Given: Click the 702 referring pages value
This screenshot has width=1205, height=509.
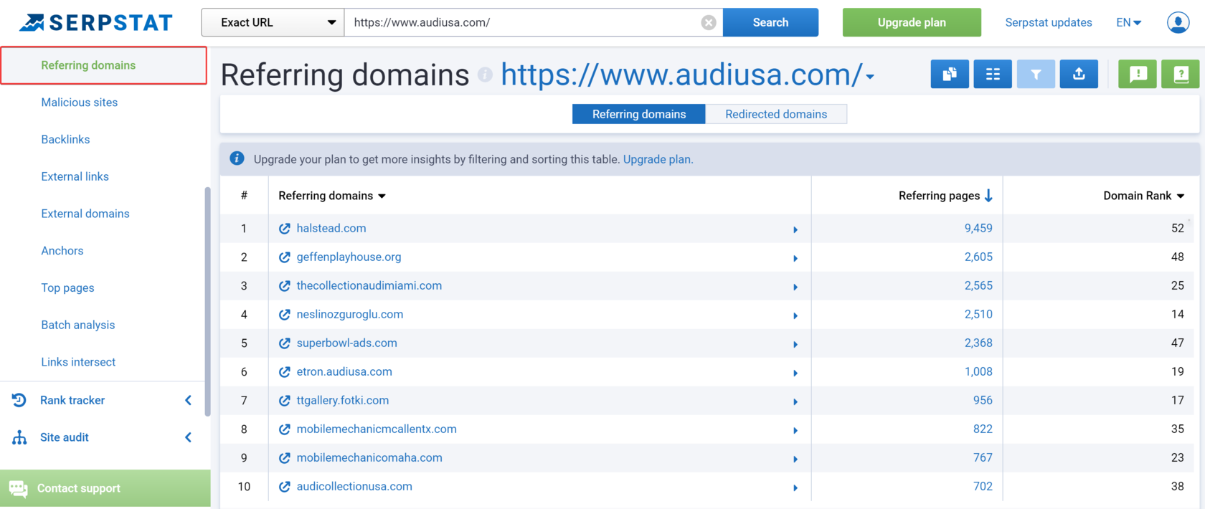Looking at the screenshot, I should [983, 486].
